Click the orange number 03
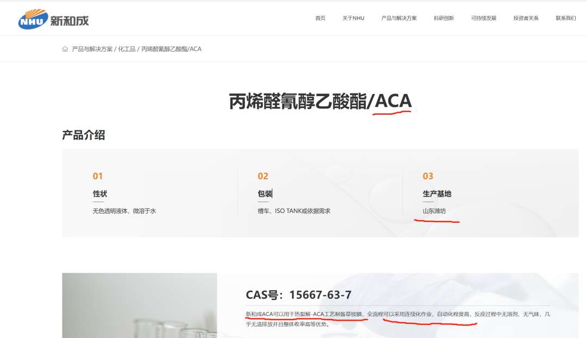Viewport: 587px width, 338px height. (x=428, y=176)
